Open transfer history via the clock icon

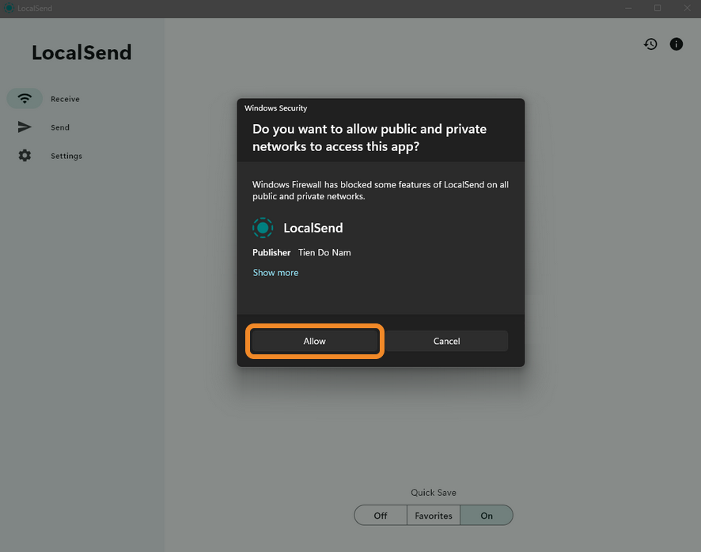[650, 44]
